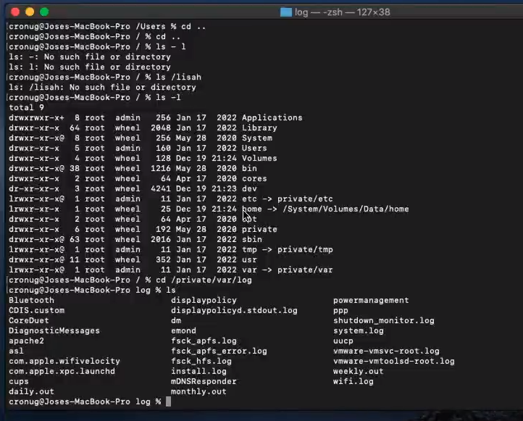Image resolution: width=523 pixels, height=421 pixels.
Task: Click '/System/Volumes/Data/home' link target
Action: [346, 209]
